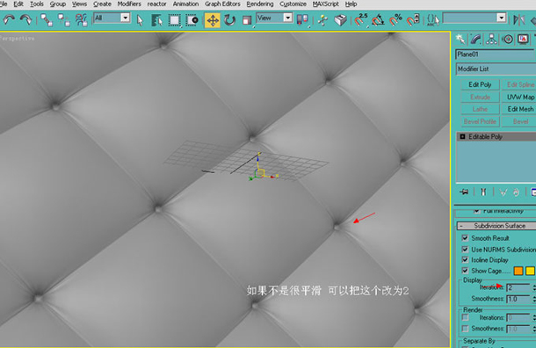Open the Modifiers menu
This screenshot has width=536, height=348.
[x=129, y=4]
